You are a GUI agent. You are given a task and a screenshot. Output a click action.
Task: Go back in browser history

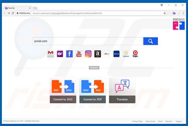(5, 13)
